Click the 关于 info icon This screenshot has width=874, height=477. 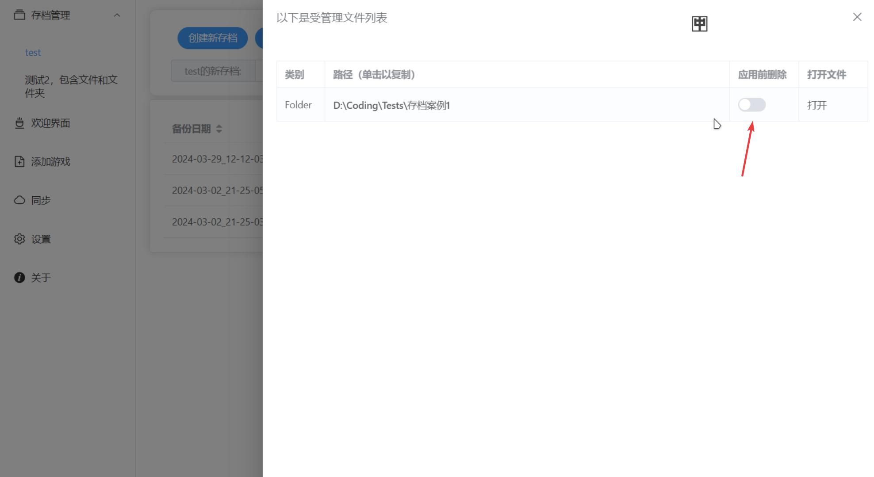[x=19, y=277]
